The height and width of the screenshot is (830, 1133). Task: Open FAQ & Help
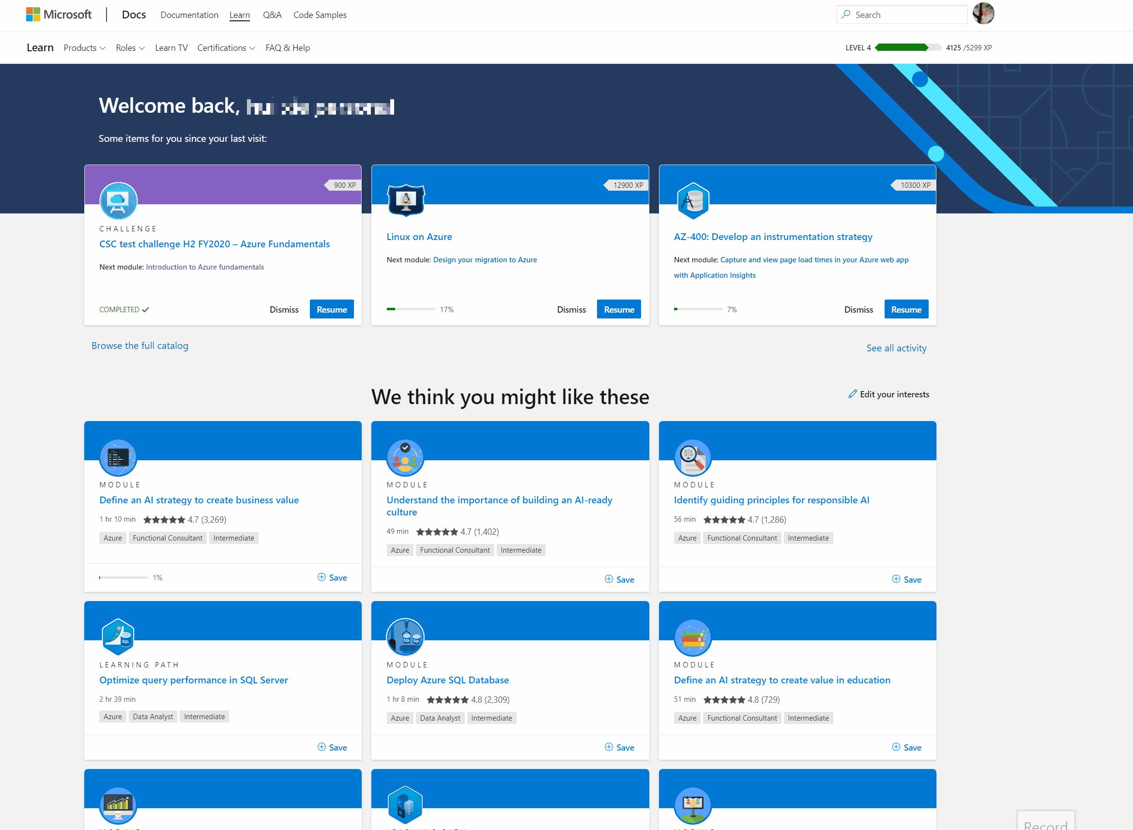tap(288, 48)
